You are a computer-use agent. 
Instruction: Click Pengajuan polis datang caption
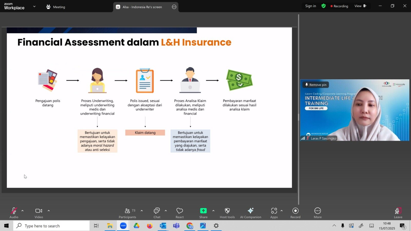(x=48, y=103)
